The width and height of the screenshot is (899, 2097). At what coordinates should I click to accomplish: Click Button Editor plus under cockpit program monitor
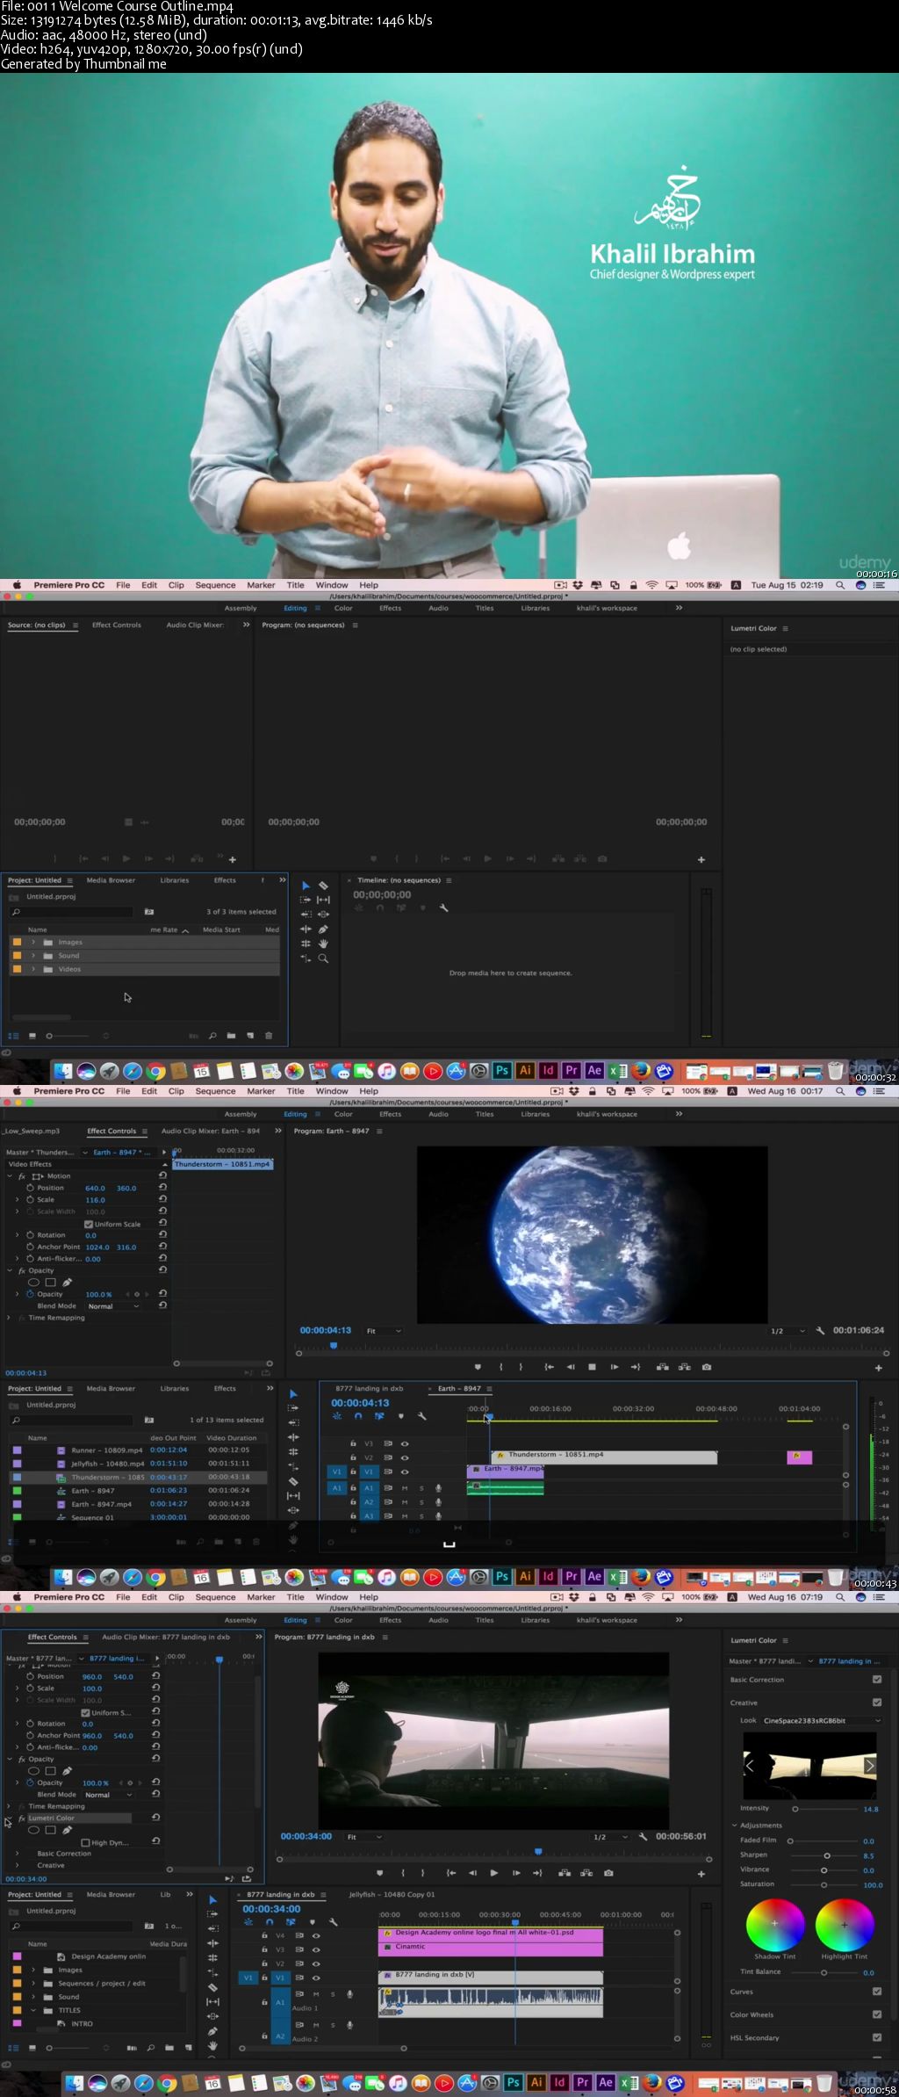tap(701, 1874)
